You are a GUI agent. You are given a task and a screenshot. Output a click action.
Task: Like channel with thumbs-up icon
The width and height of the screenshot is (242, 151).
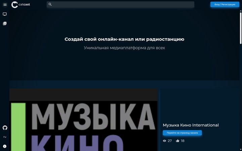[x=178, y=141]
